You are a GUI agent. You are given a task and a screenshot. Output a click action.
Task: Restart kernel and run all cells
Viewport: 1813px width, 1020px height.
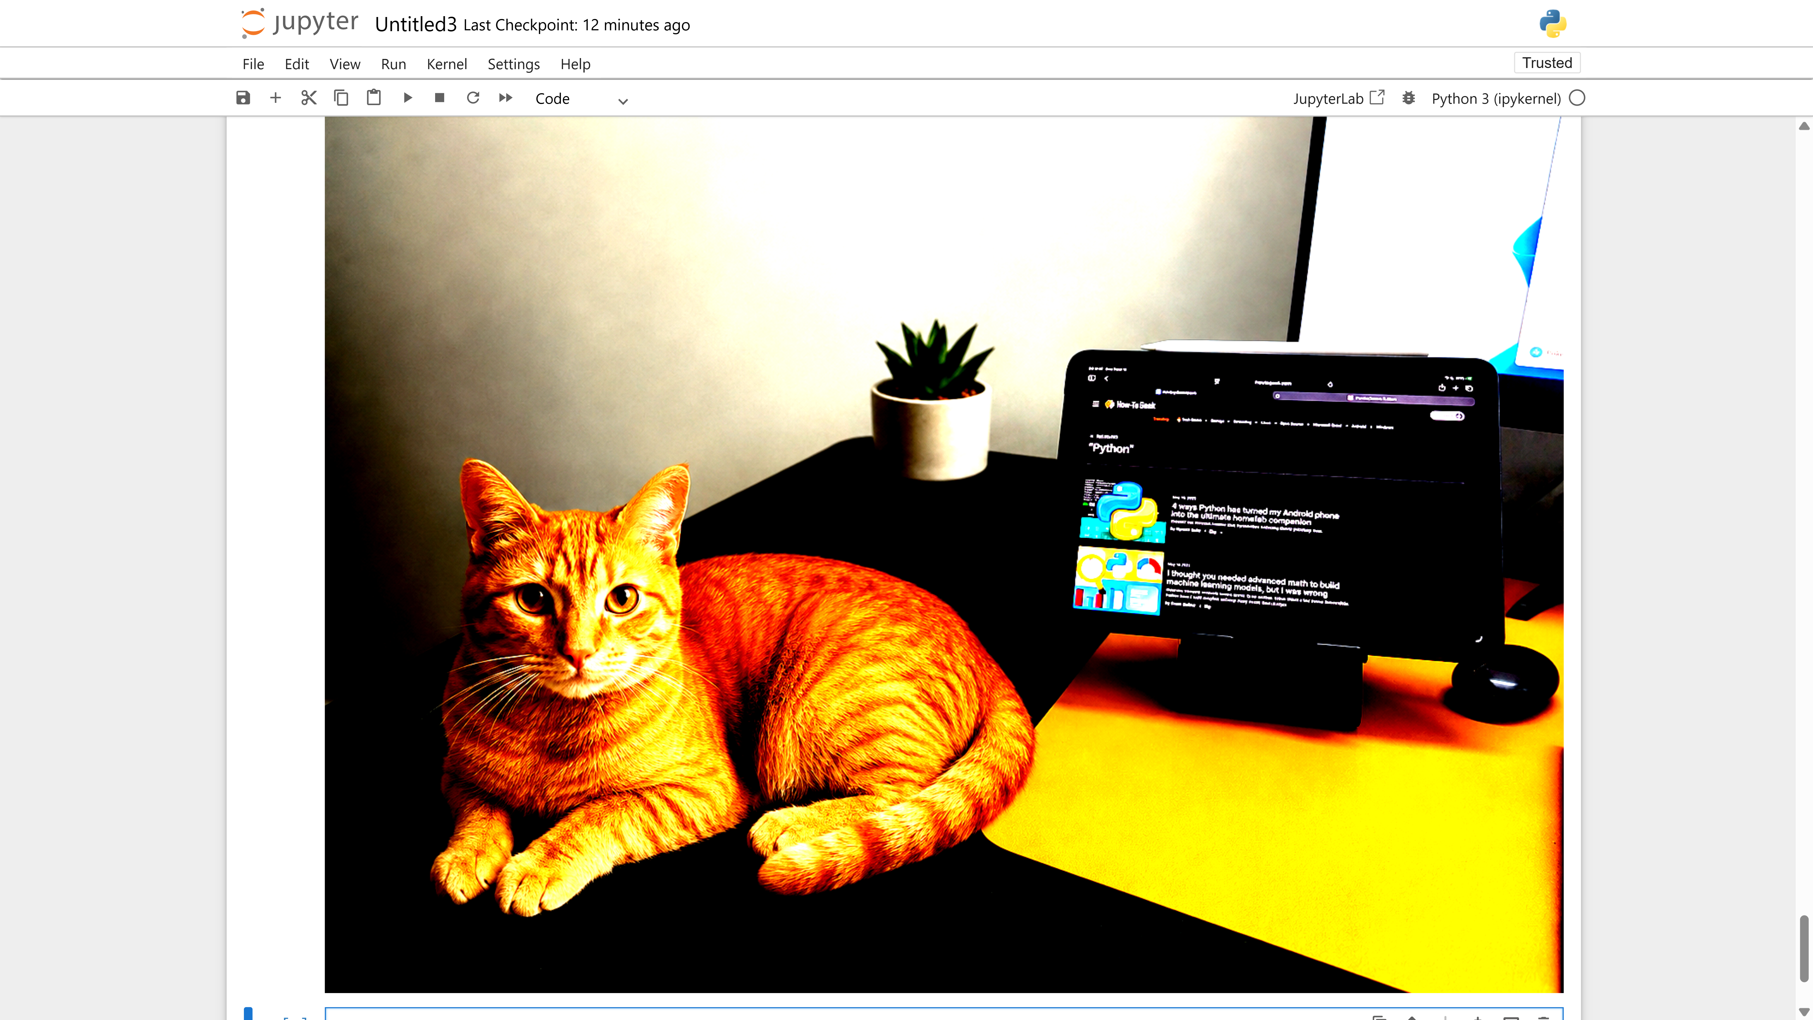pyautogui.click(x=505, y=98)
